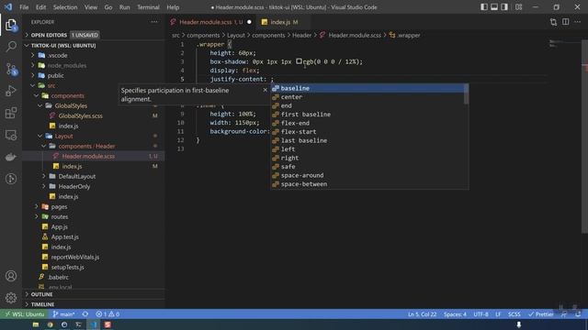Image resolution: width=588 pixels, height=330 pixels.
Task: Open the Search view icon
Action: click(11, 47)
